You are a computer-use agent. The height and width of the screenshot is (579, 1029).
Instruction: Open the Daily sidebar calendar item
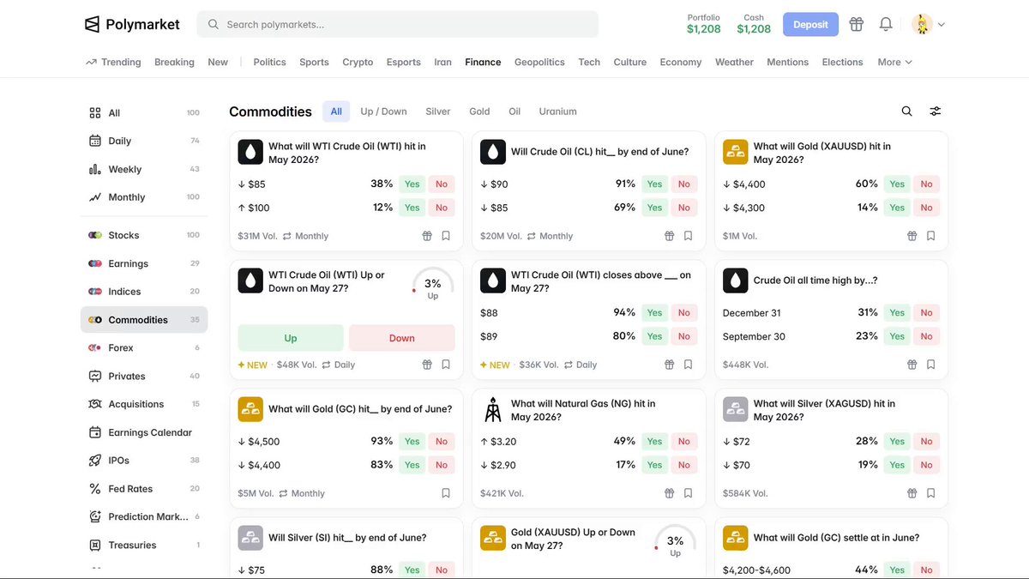(x=144, y=141)
